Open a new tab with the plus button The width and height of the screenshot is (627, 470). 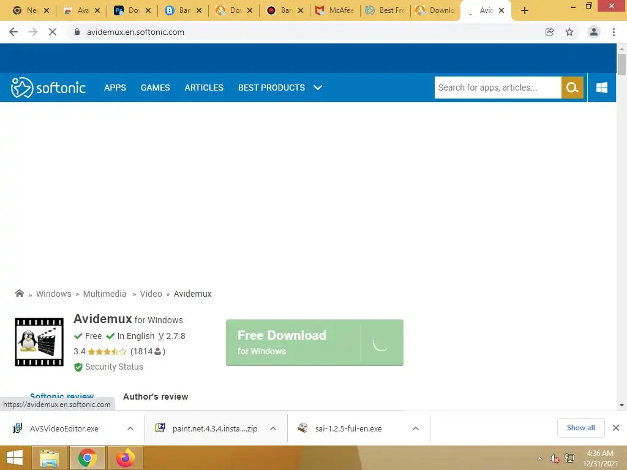tap(525, 10)
